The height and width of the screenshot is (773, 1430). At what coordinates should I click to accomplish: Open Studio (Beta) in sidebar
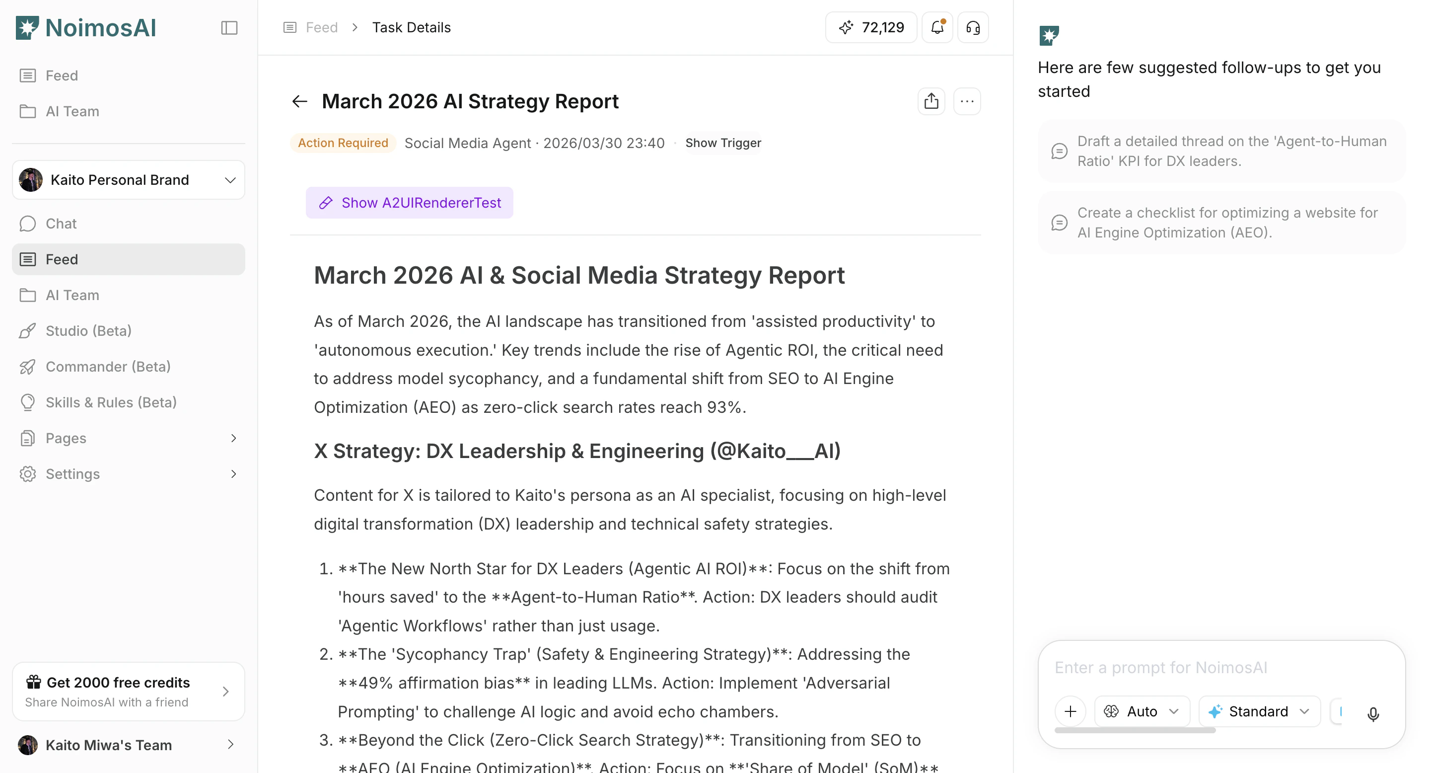[x=88, y=331]
